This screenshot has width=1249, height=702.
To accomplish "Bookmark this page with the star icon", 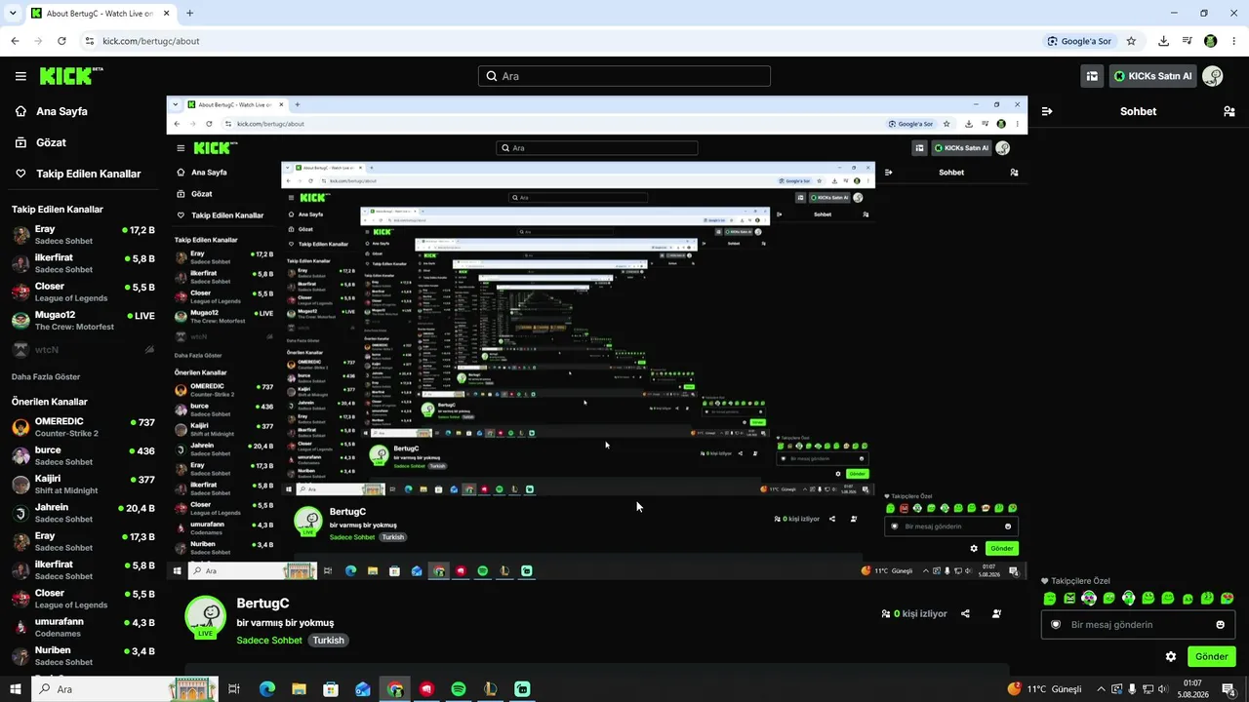I will click(x=1132, y=41).
